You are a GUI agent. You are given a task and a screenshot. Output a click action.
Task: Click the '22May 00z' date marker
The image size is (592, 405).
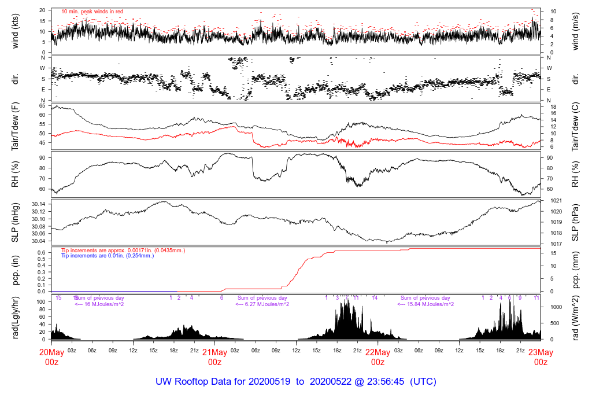378,357
